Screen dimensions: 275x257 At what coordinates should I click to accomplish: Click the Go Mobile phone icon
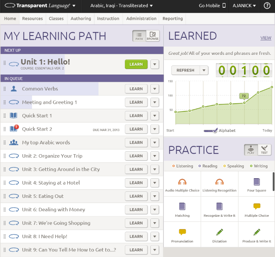click(224, 6)
